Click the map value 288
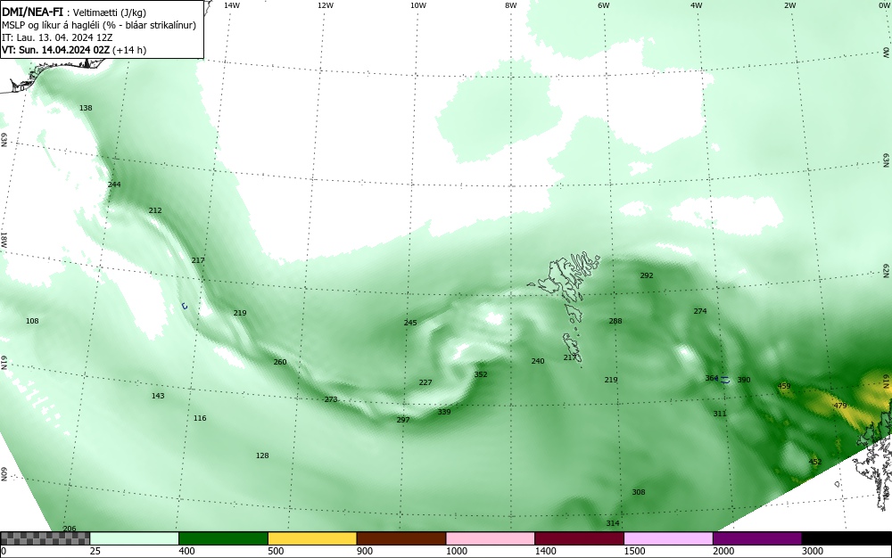 [x=615, y=321]
